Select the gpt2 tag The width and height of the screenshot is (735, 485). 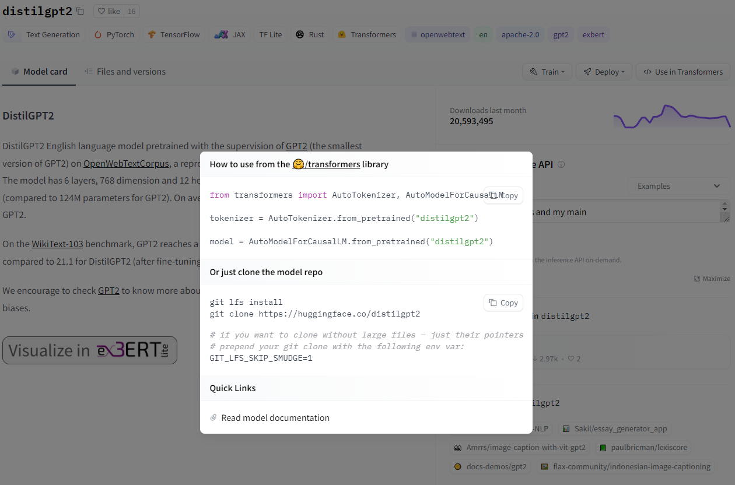tap(561, 34)
